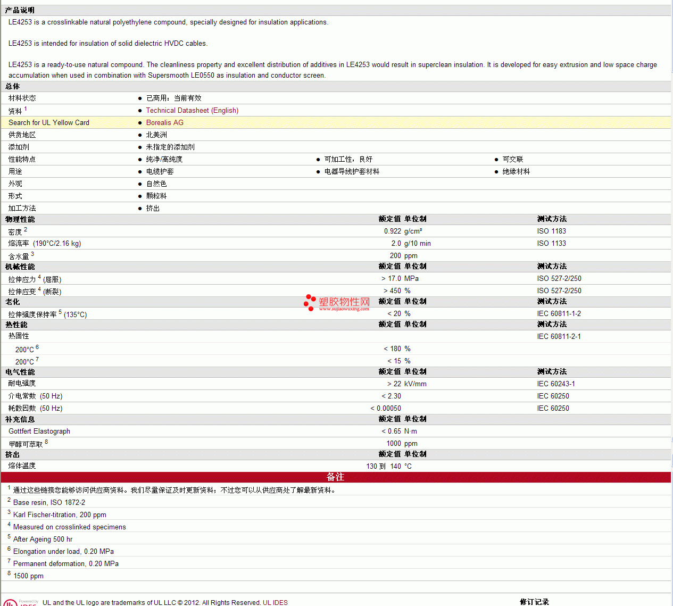
Task: Click the UL IDES footer link
Action: point(275,602)
